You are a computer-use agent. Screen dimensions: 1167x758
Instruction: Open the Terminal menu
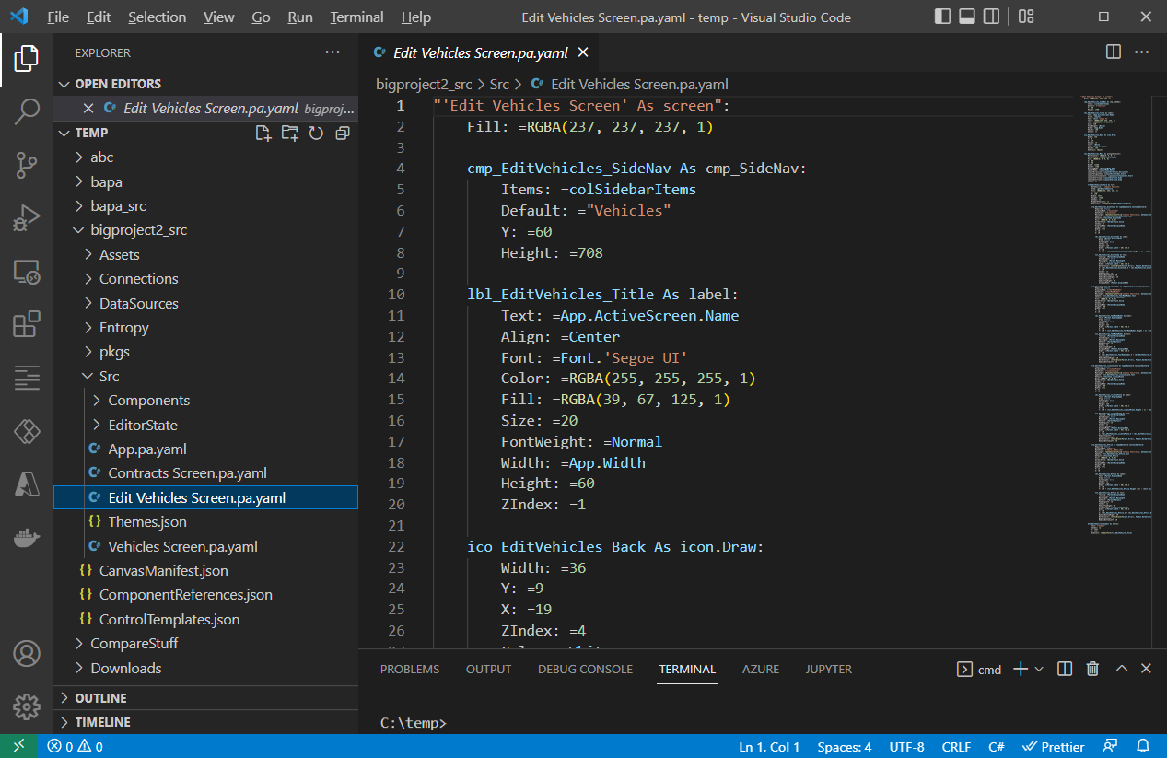pos(356,17)
